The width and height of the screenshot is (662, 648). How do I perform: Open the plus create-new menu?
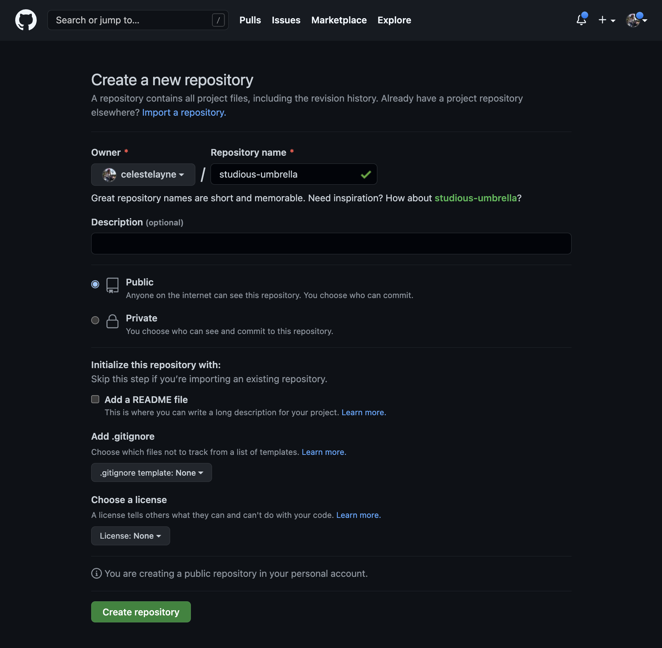[607, 20]
